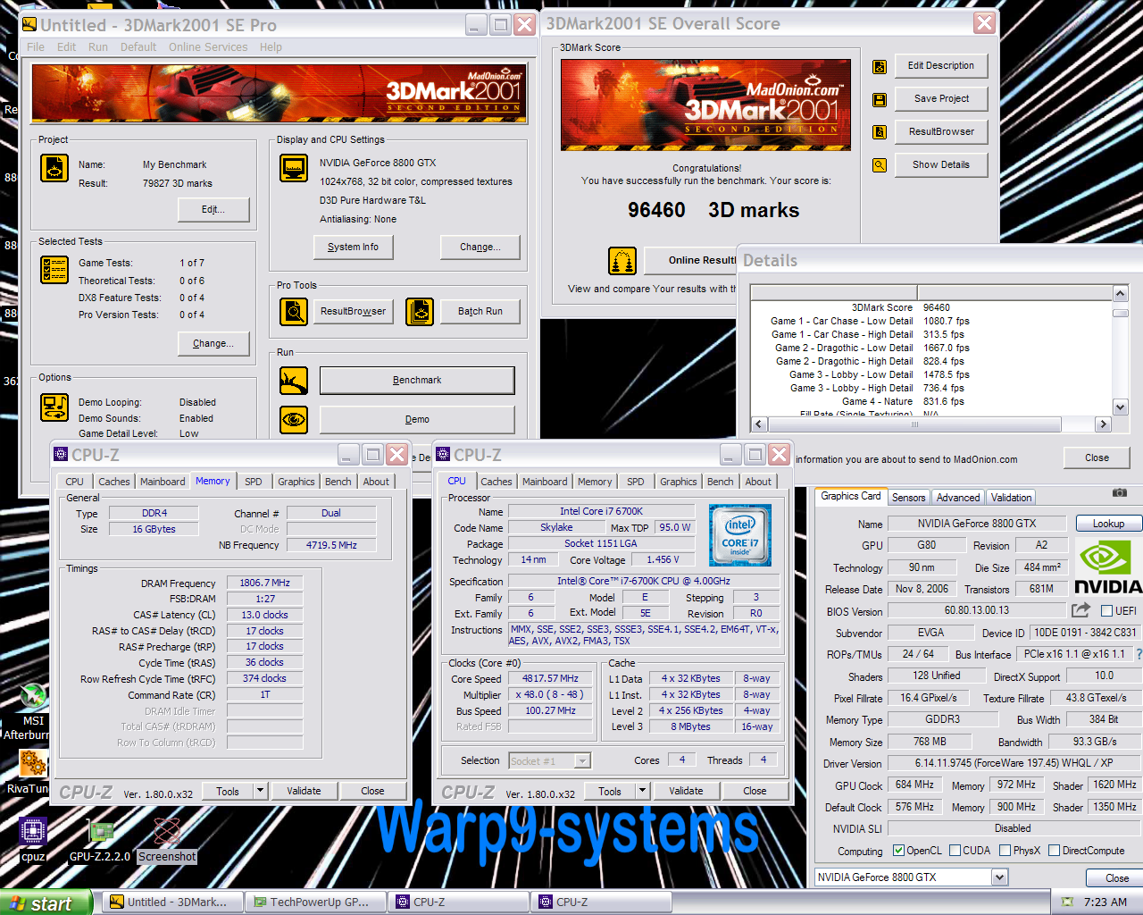Click the ResultBrowser icon in Overall Score window
1143x915 pixels.
[880, 132]
